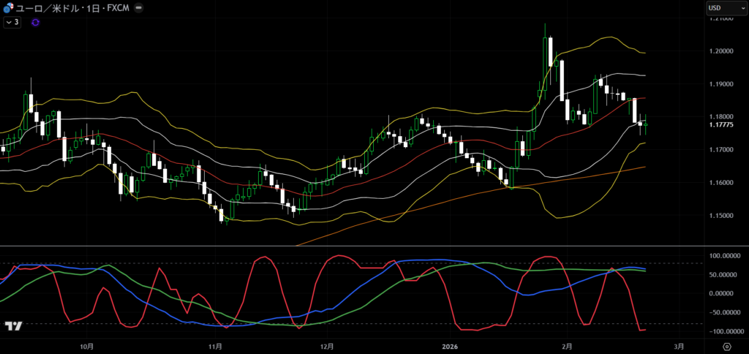The image size is (749, 354).
Task: Click the purple circular refresh icon
Action: click(35, 23)
